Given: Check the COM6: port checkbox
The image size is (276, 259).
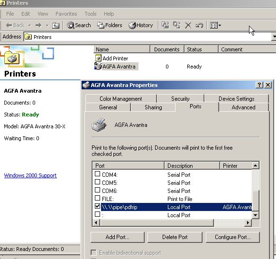Looking at the screenshot, I should 97,190.
